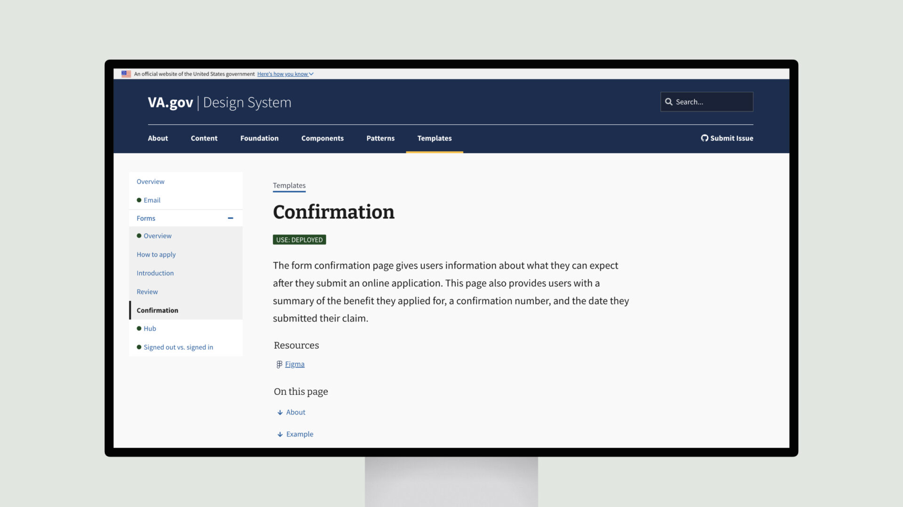Select the Components tab in top nav
The image size is (903, 507).
click(322, 138)
